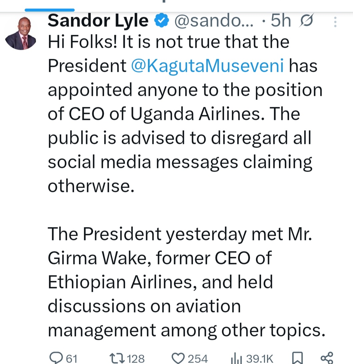Image resolution: width=353 pixels, height=364 pixels.
Task: Click the blue verified badge
Action: click(162, 22)
